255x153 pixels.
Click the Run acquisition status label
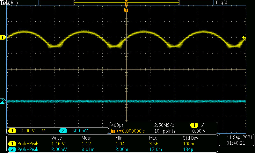point(14,3)
